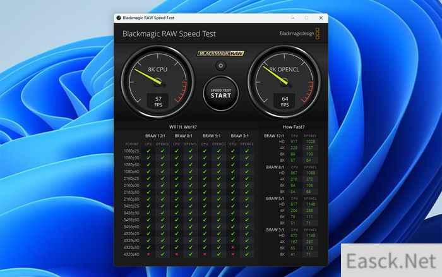Click BRAW 12:1 label in How Fast panel
Viewport: 442px width, 277px height.
[274, 136]
